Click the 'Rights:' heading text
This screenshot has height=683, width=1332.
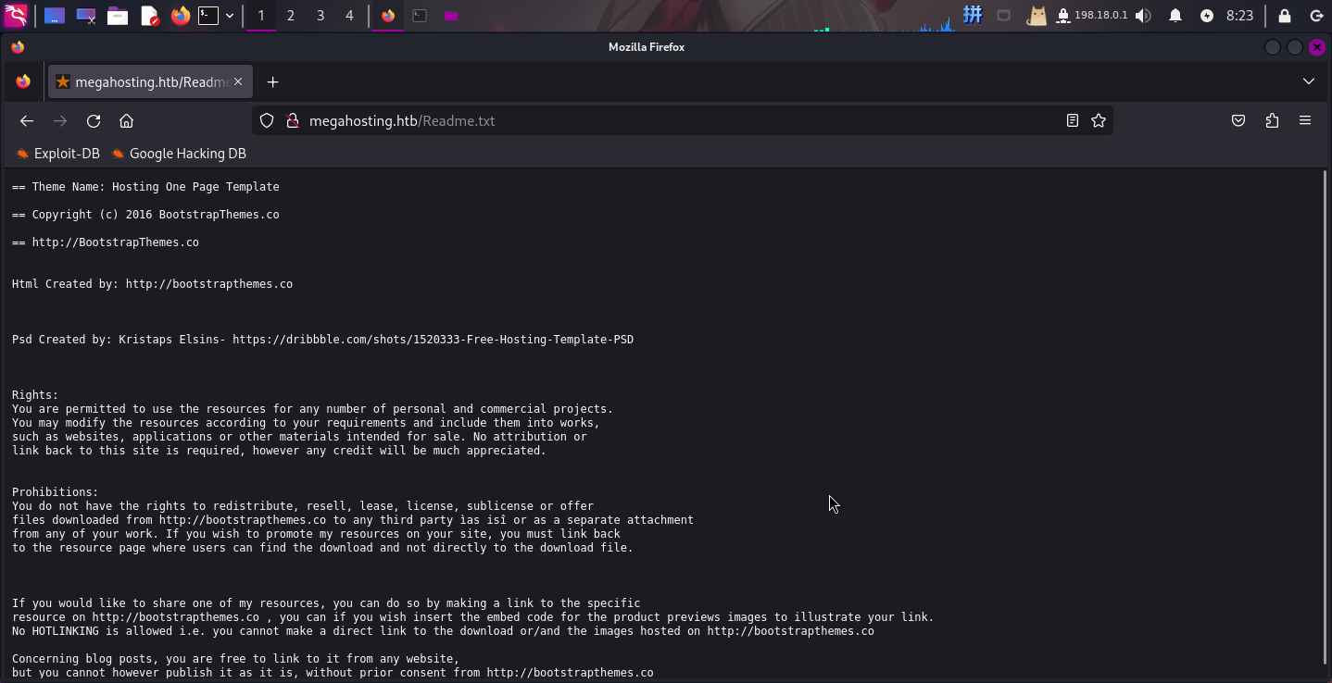click(x=35, y=395)
